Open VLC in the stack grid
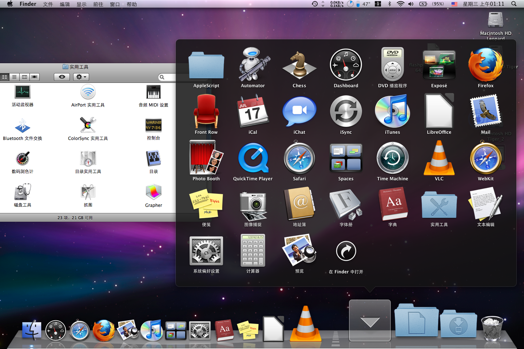Screen dimensions: 524x349 pyautogui.click(x=439, y=158)
